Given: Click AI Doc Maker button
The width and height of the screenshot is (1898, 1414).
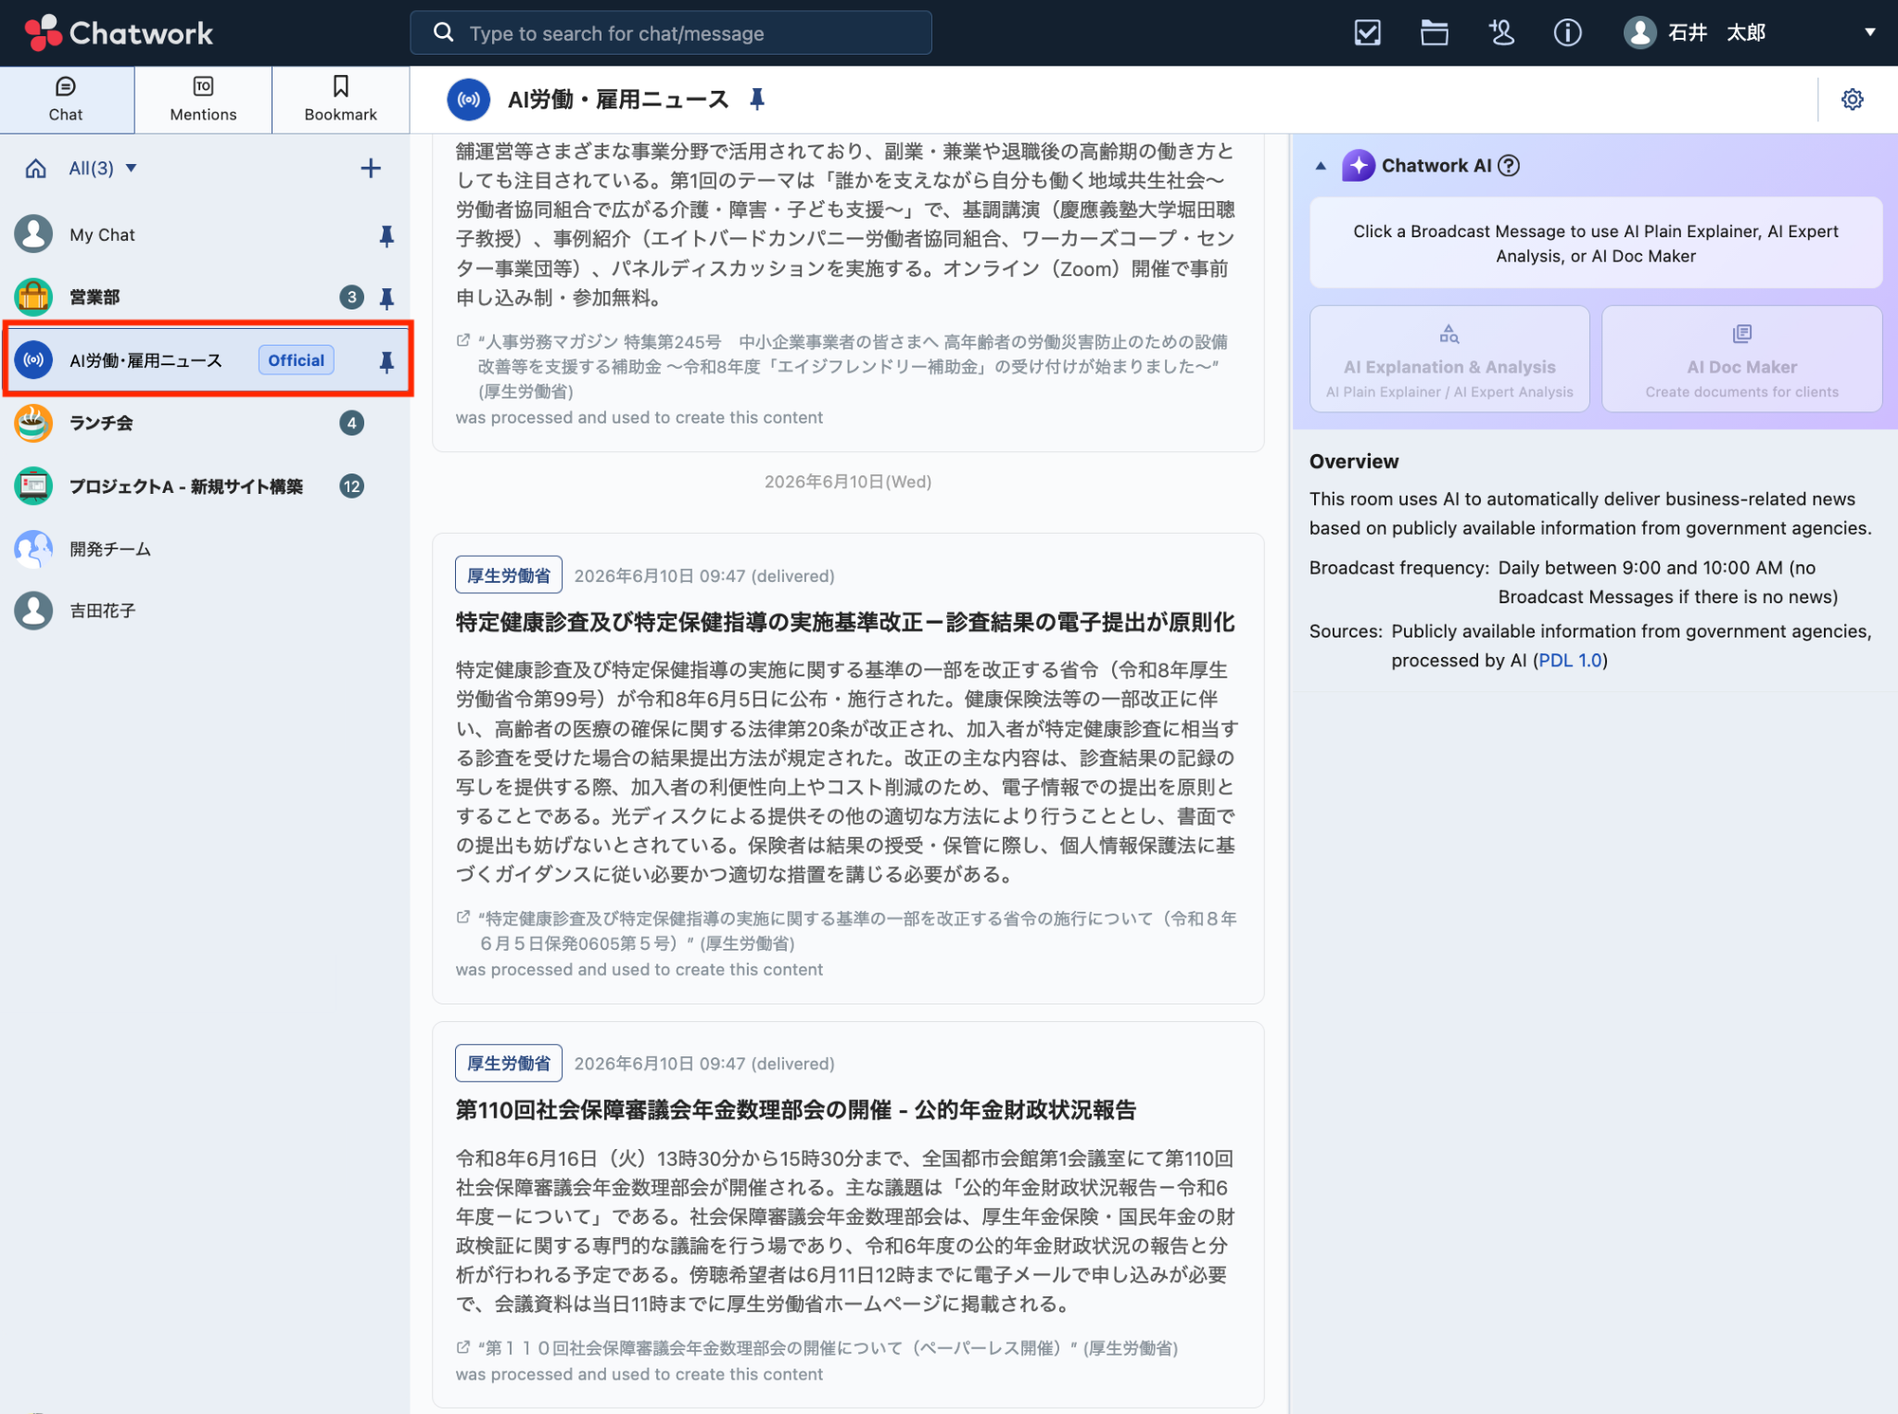Looking at the screenshot, I should tap(1741, 360).
